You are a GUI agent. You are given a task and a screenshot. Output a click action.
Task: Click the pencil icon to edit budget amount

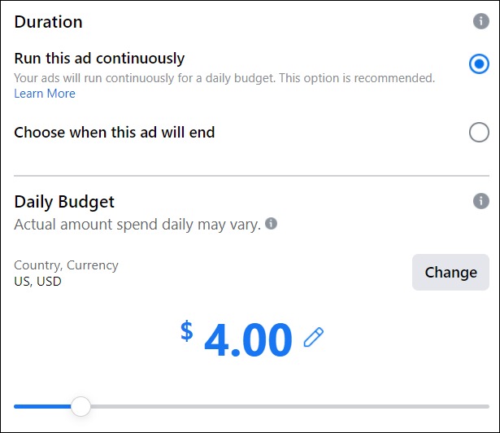[x=313, y=337]
